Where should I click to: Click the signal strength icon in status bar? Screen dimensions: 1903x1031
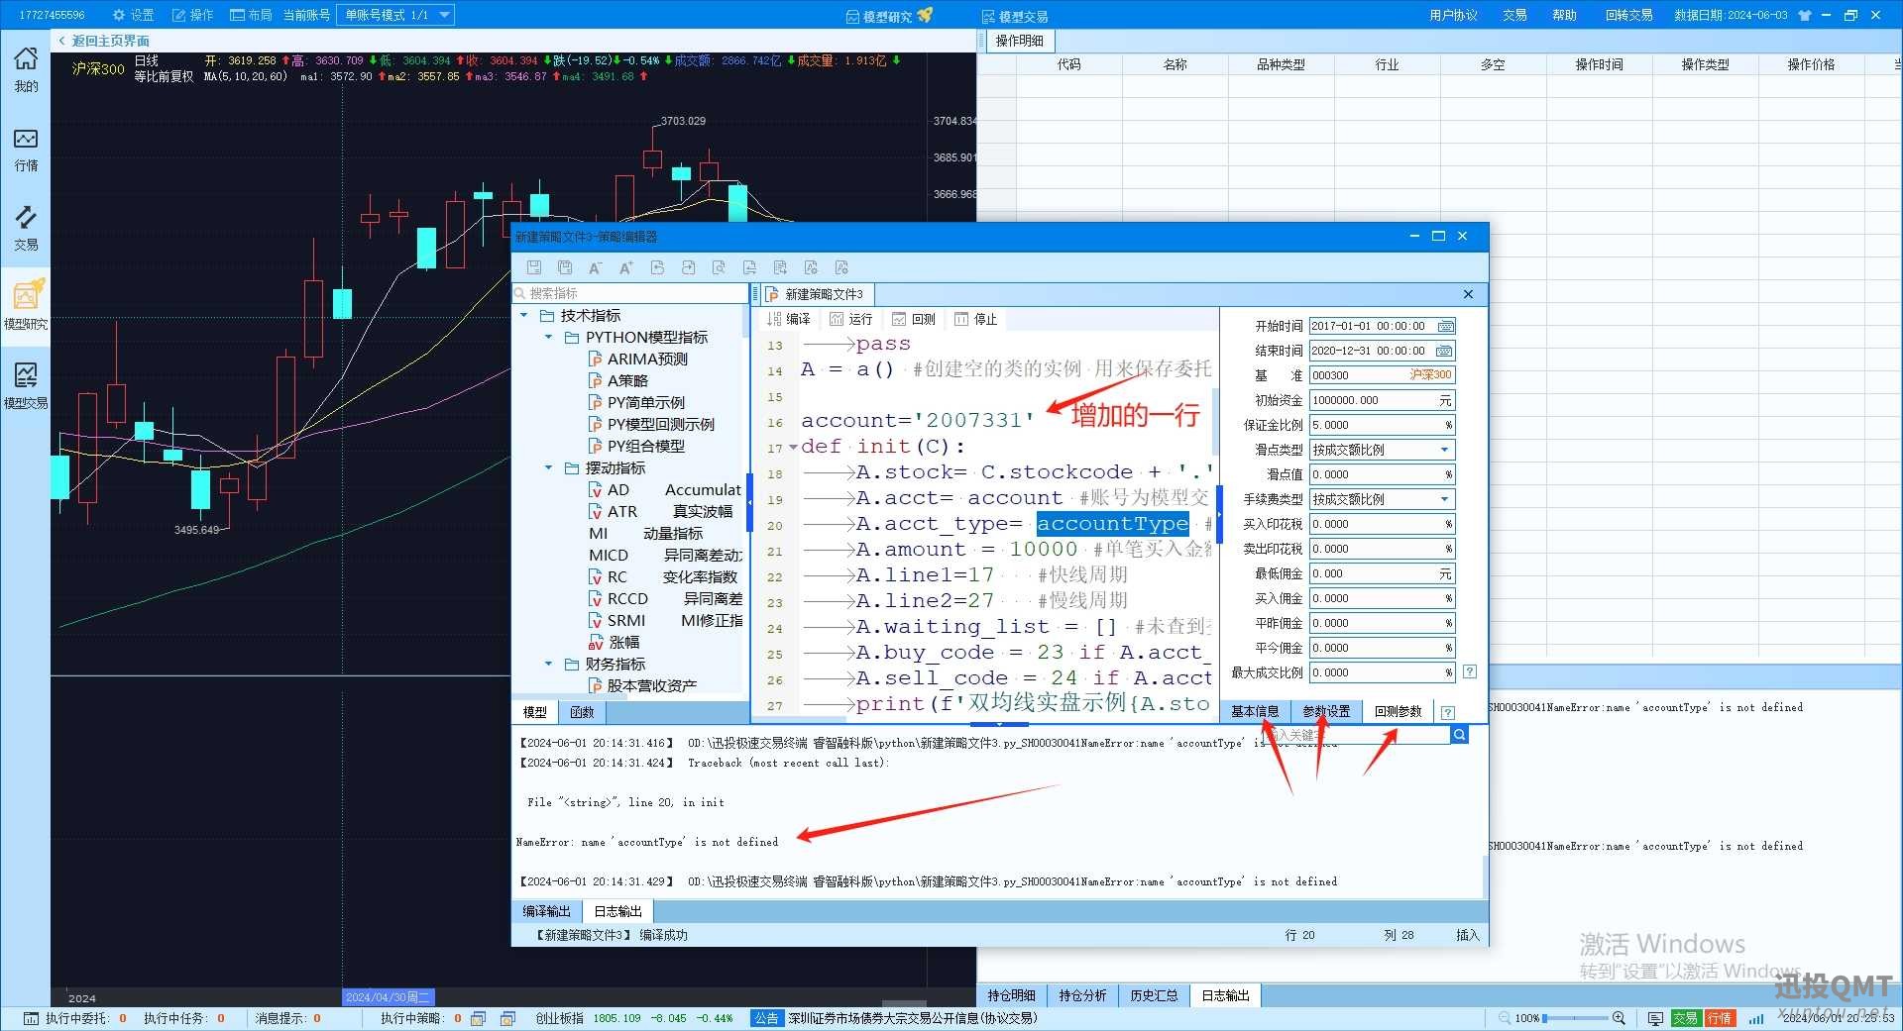pyautogui.click(x=1756, y=1018)
